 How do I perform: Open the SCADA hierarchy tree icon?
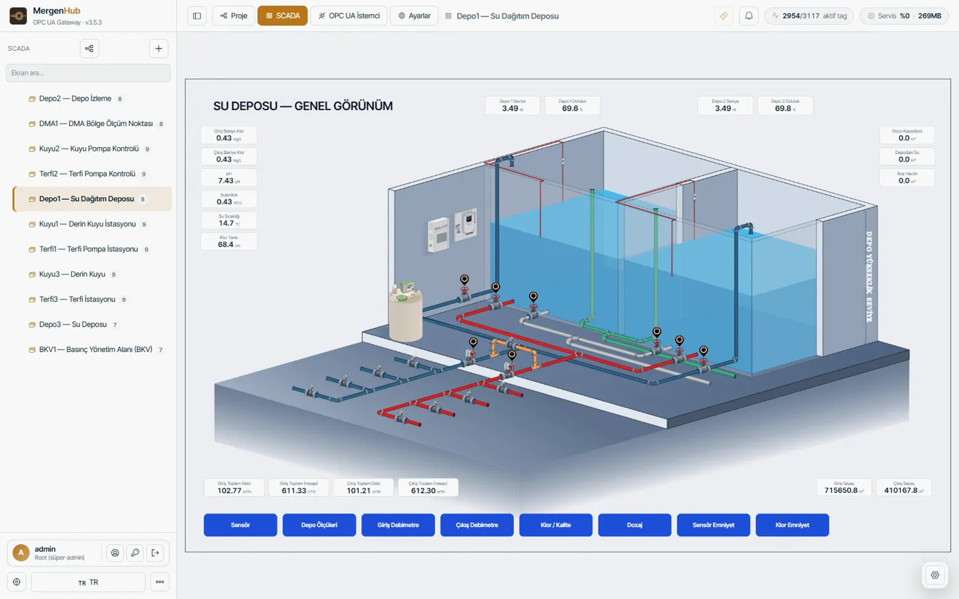point(90,49)
